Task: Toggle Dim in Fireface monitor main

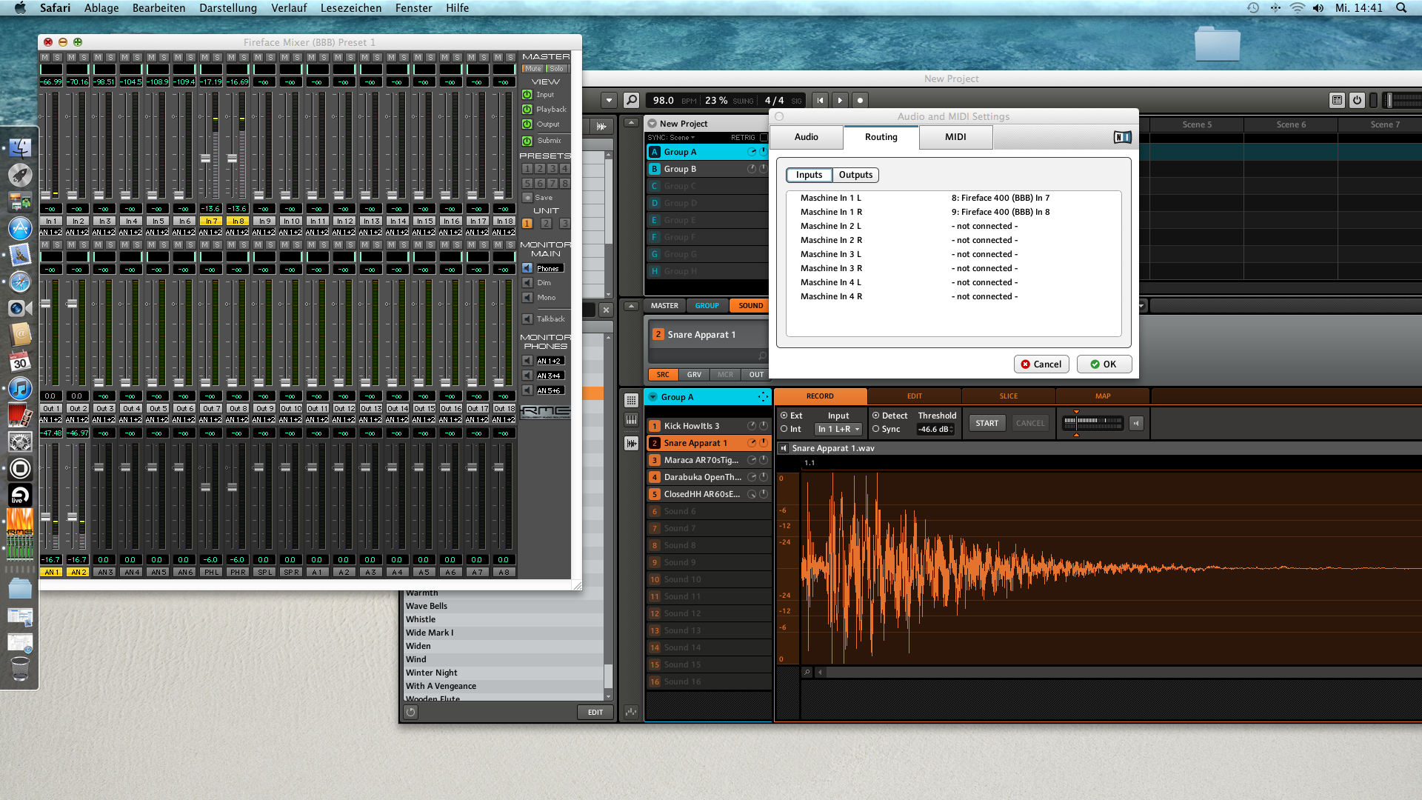Action: point(527,283)
